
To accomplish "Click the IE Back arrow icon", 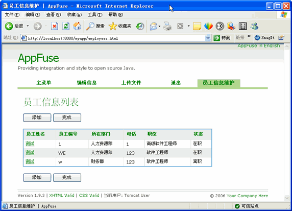I will click(x=9, y=26).
